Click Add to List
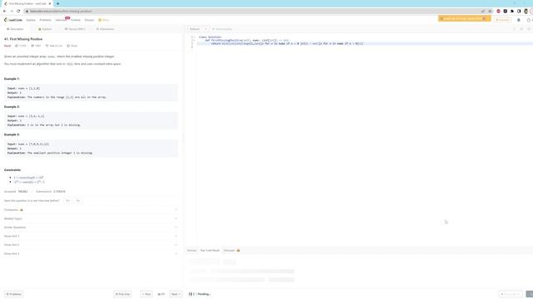 click(54, 46)
